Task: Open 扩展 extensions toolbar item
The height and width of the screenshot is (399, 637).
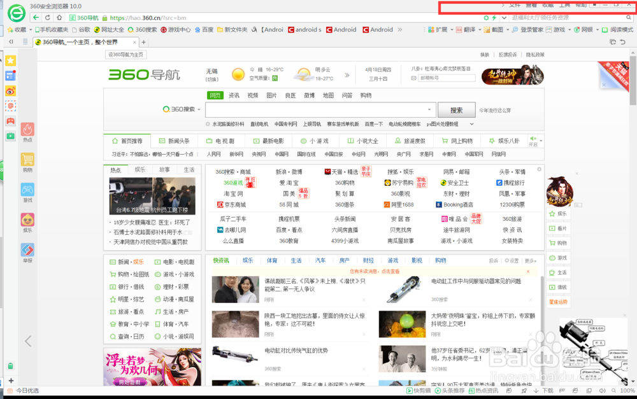Action: click(x=438, y=30)
